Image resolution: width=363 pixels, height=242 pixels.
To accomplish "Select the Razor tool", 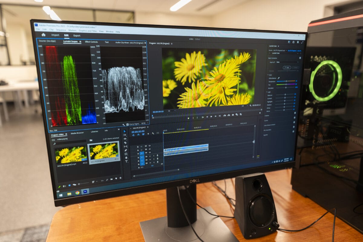I will point(125,143).
